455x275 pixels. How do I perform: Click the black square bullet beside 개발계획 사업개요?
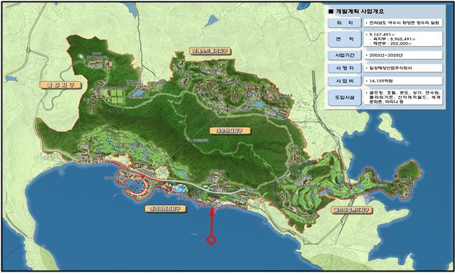(330, 12)
